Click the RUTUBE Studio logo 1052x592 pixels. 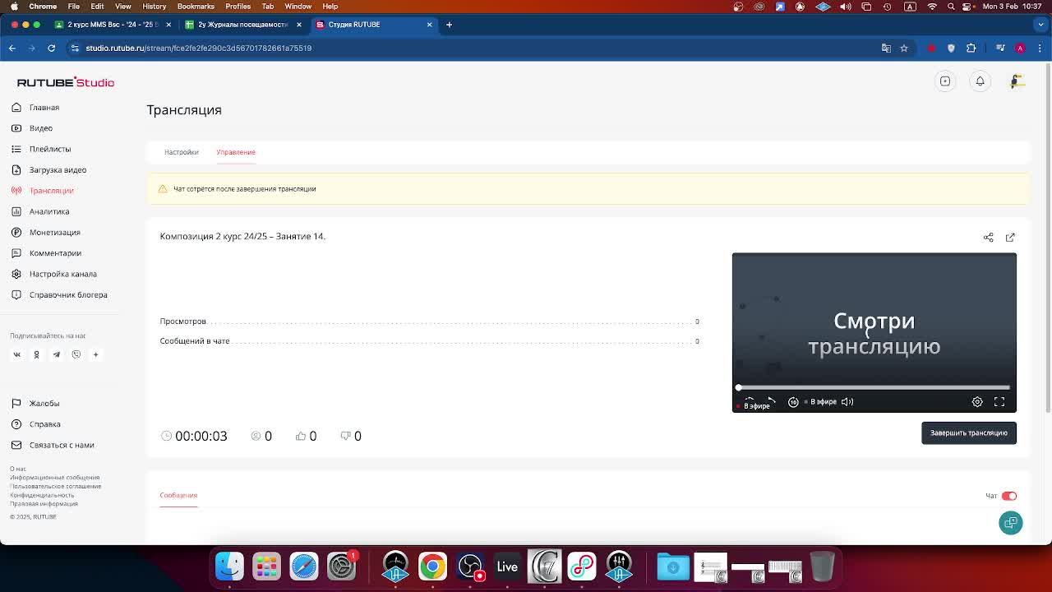coord(66,82)
